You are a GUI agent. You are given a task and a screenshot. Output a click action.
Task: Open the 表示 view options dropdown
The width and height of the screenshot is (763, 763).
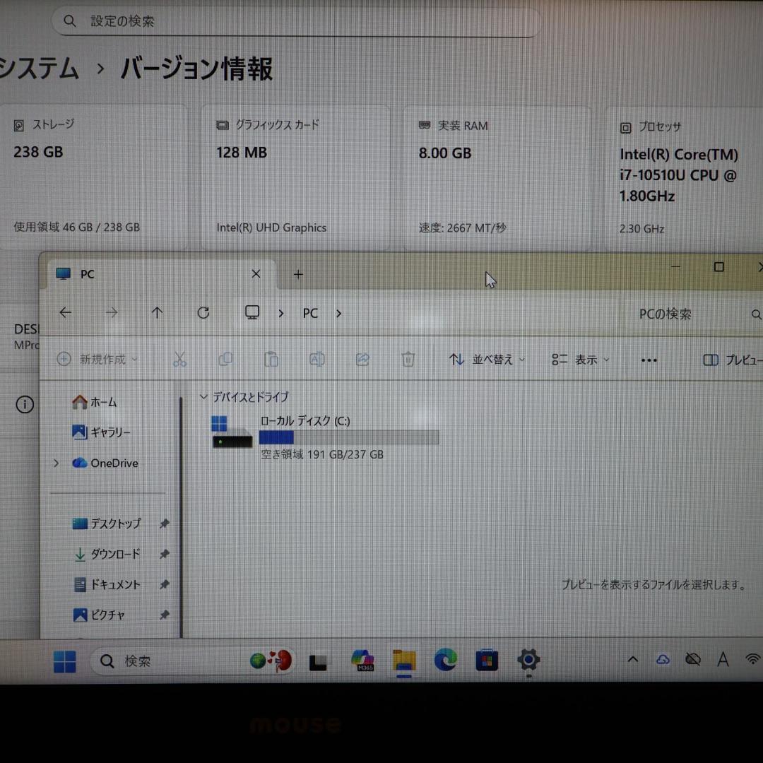click(579, 359)
